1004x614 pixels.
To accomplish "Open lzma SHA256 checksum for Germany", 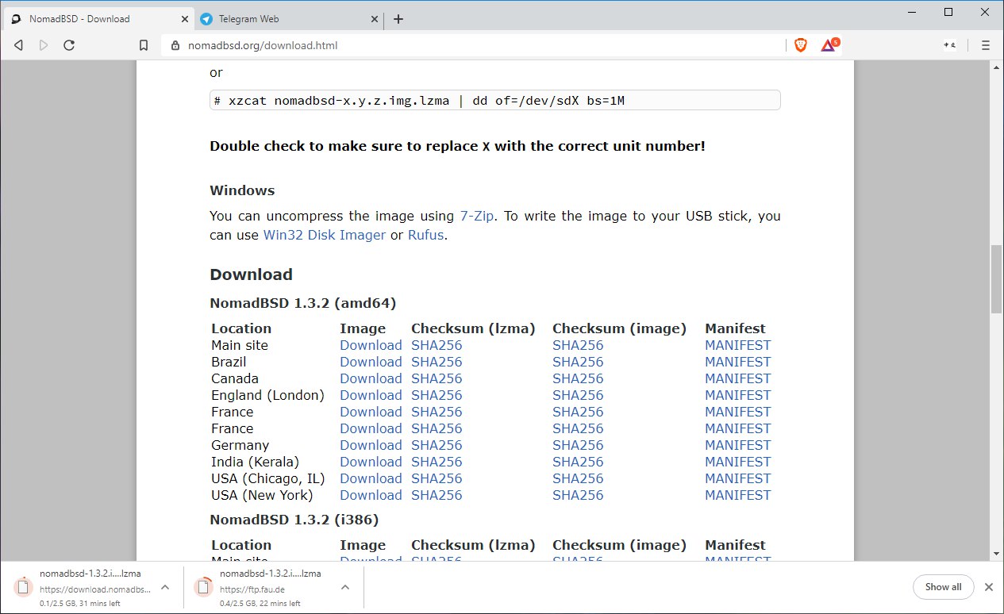I will point(437,445).
